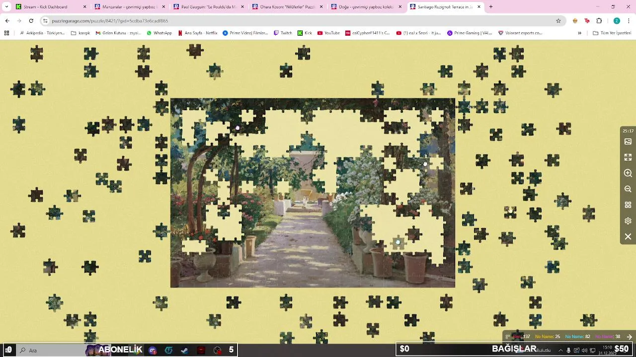The image size is (636, 357).
Task: Open a new browser tab
Action: [x=491, y=7]
